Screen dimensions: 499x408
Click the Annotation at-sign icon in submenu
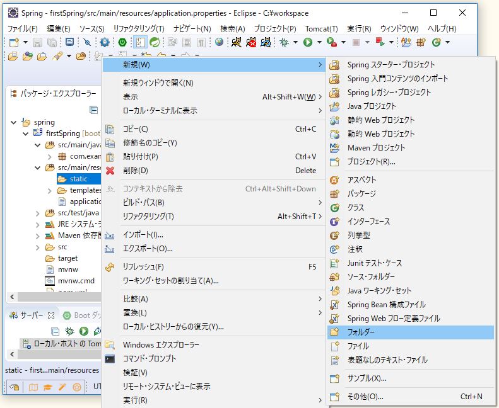pyautogui.click(x=334, y=249)
